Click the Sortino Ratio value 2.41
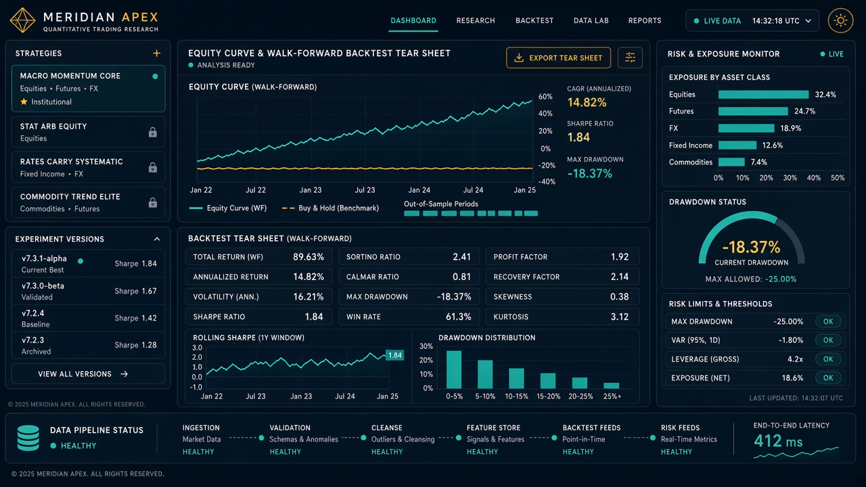Viewport: 866px width, 487px height. [461, 257]
